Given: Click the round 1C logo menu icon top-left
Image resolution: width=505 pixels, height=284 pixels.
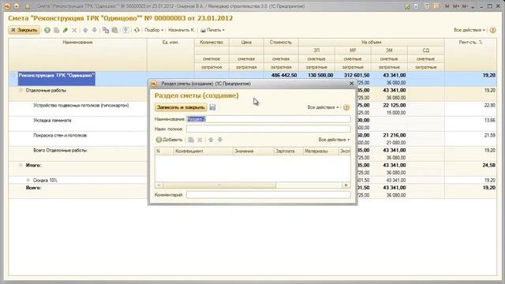Looking at the screenshot, I should pyautogui.click(x=7, y=6).
